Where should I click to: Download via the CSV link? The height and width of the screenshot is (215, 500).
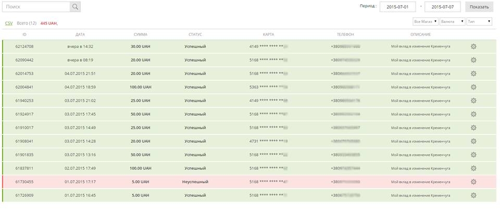[x=9, y=23]
